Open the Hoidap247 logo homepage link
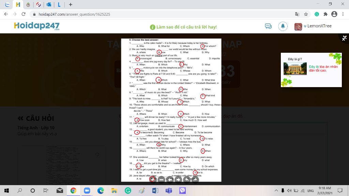The image size is (349, 196). (x=37, y=26)
